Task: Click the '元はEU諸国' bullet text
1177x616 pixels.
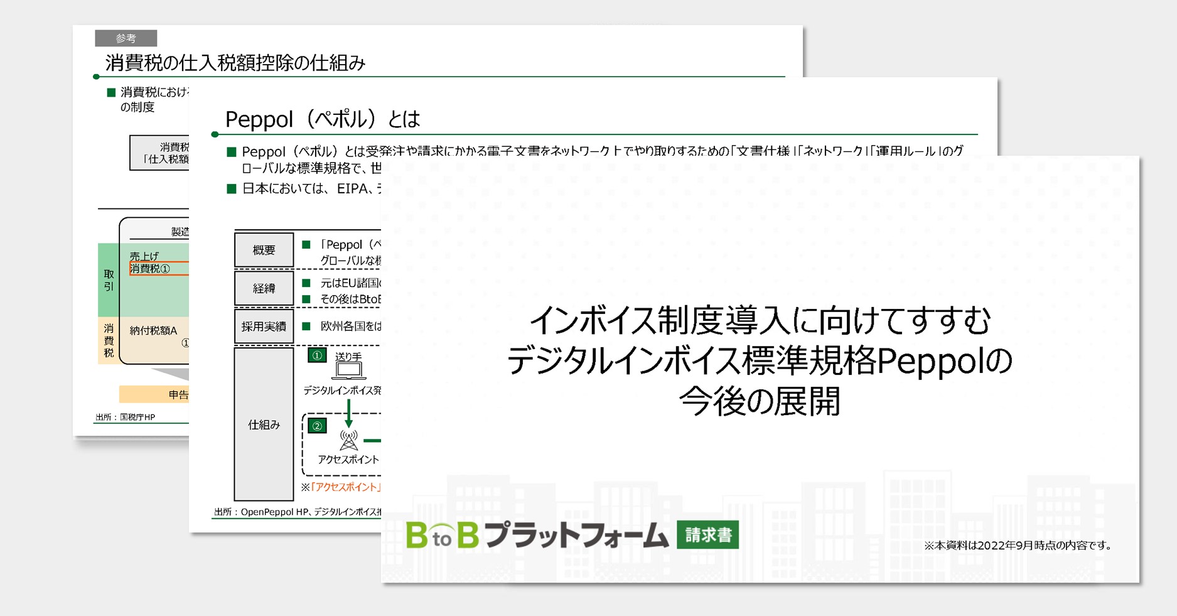Action: [351, 283]
